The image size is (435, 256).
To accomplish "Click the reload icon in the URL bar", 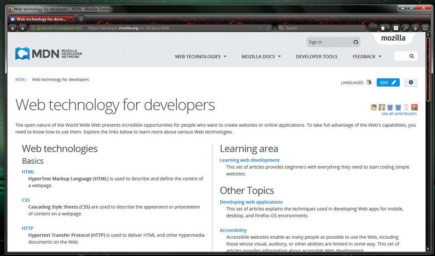I will 268,28.
